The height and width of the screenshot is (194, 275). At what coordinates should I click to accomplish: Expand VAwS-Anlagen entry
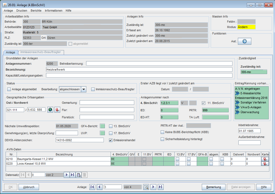(237, 107)
